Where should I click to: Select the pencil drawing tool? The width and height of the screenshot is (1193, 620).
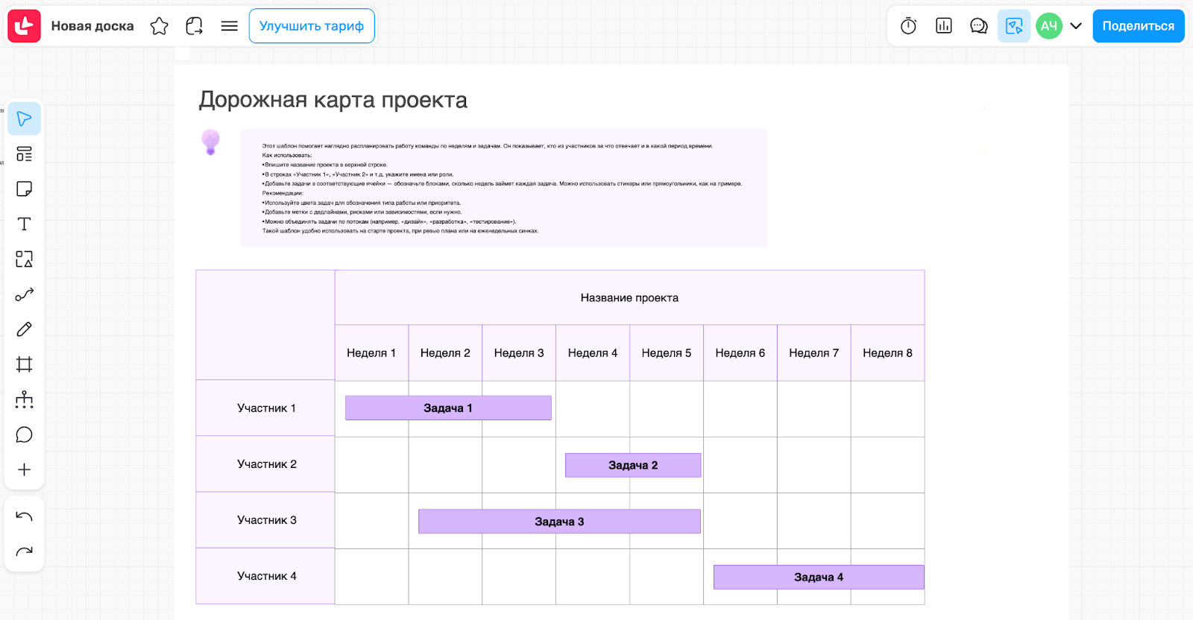24,329
